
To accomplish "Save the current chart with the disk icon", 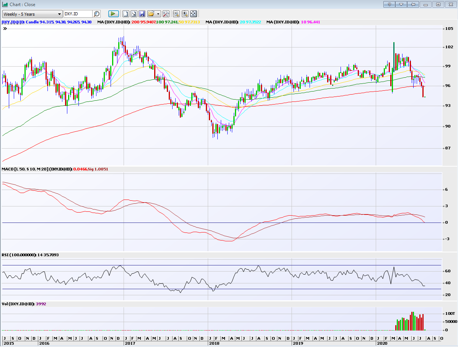I will click(142, 13).
